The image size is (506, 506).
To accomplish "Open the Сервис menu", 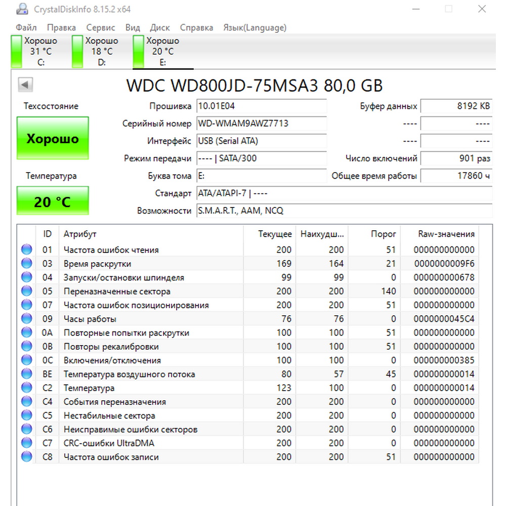I will tap(101, 27).
